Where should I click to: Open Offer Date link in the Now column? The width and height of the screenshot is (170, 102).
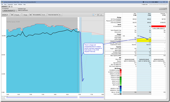tap(144, 59)
